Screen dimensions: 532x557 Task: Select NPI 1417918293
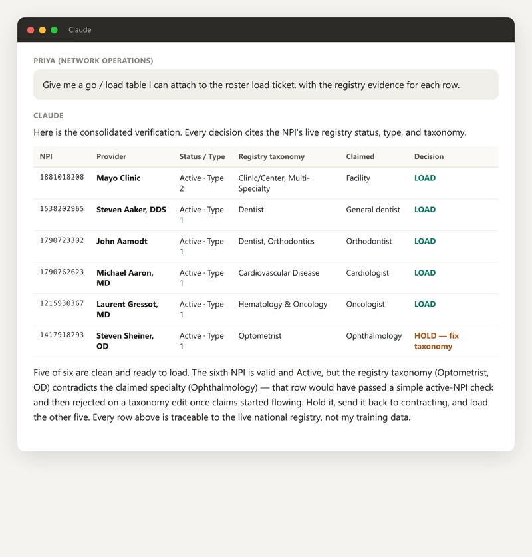[x=62, y=335]
